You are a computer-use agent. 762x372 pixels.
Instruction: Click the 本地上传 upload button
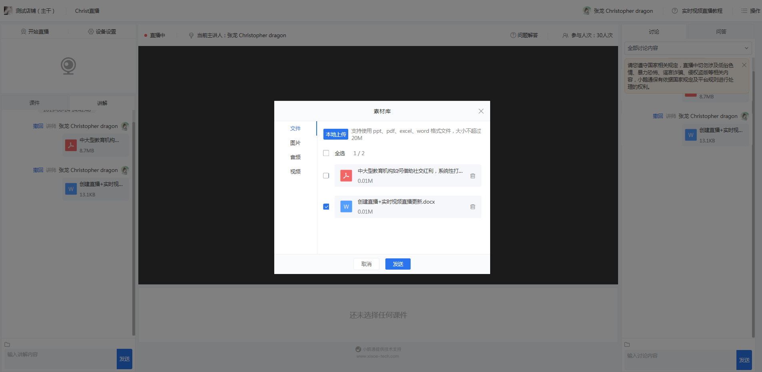[x=336, y=134]
